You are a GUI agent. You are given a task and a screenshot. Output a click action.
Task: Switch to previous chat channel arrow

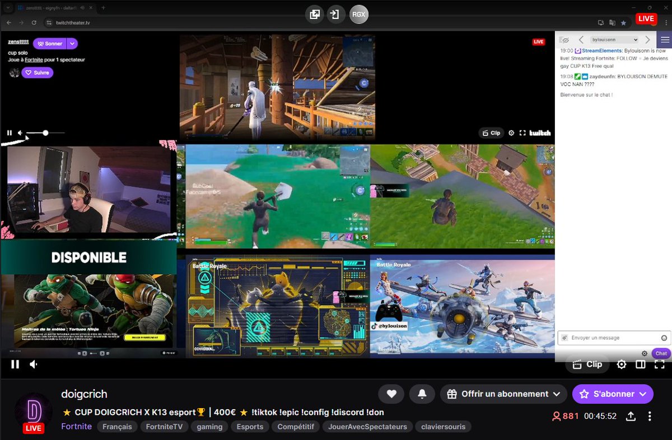pos(581,40)
